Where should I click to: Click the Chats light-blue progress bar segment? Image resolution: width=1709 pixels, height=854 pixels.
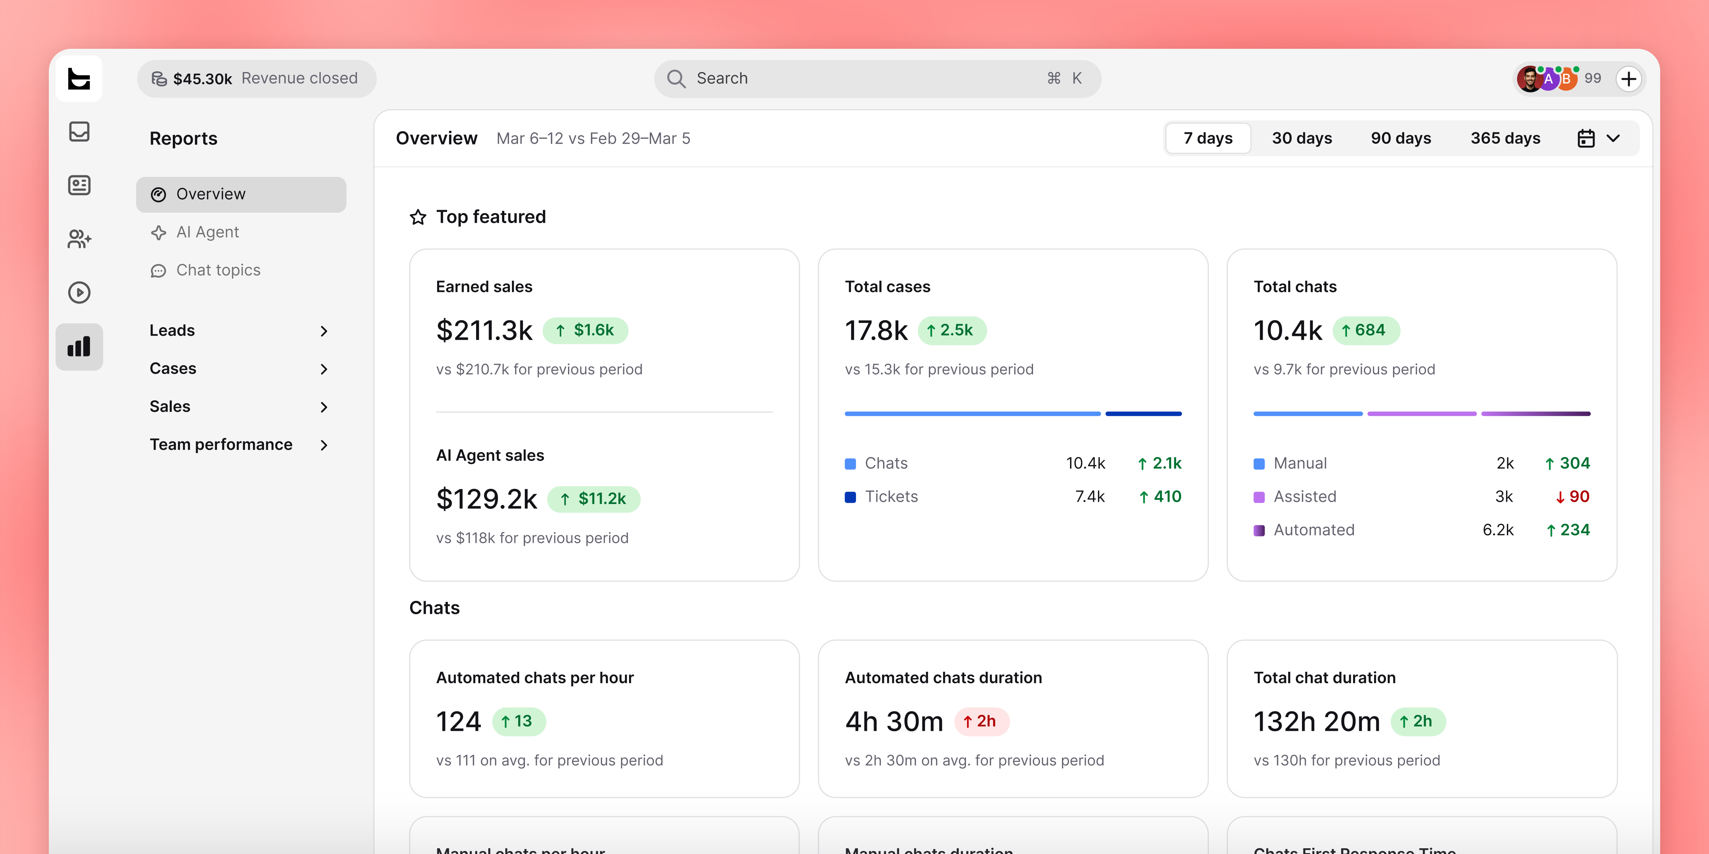coord(972,414)
